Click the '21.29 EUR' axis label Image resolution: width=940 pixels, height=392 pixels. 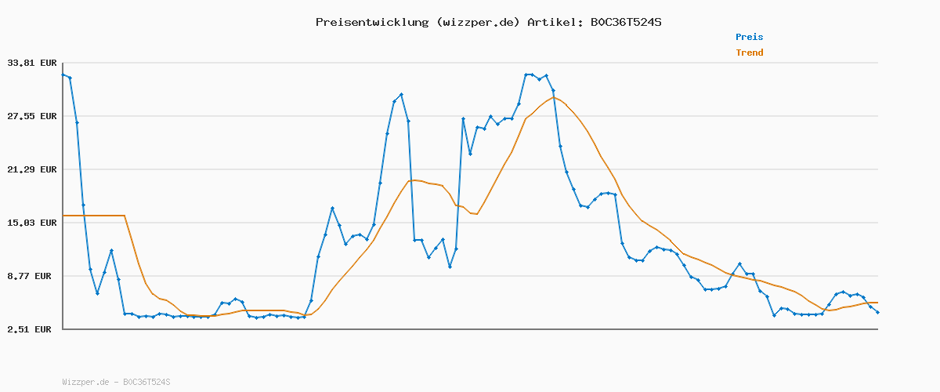[x=32, y=169]
